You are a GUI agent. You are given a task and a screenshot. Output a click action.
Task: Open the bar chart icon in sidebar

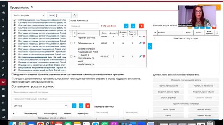(x=3, y=110)
